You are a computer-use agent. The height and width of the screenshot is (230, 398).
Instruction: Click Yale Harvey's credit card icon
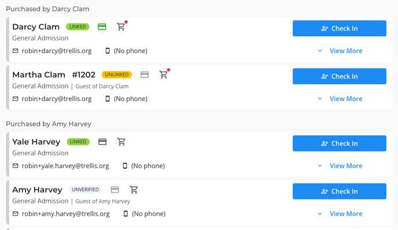point(102,142)
